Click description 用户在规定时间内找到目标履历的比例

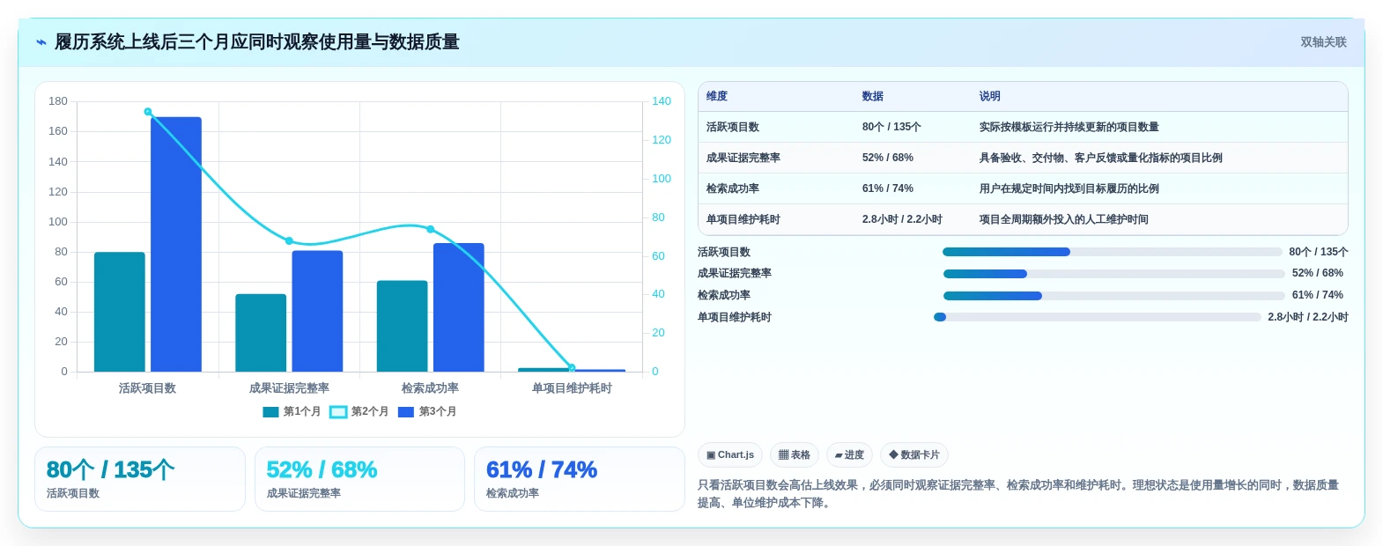tap(1069, 188)
